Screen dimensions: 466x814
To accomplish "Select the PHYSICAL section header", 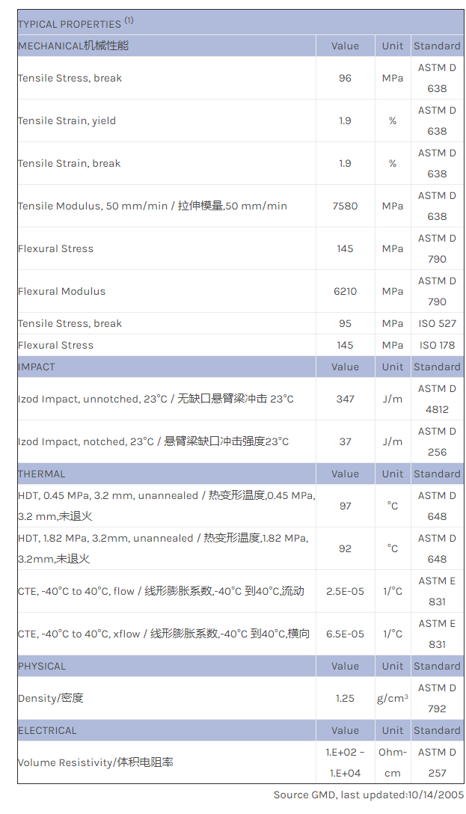I will pyautogui.click(x=42, y=666).
